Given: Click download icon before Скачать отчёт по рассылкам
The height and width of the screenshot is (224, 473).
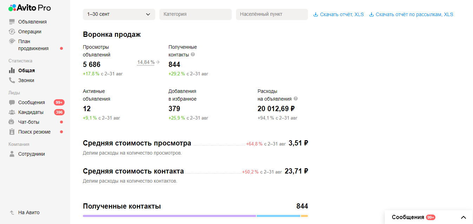Looking at the screenshot, I should [x=371, y=14].
